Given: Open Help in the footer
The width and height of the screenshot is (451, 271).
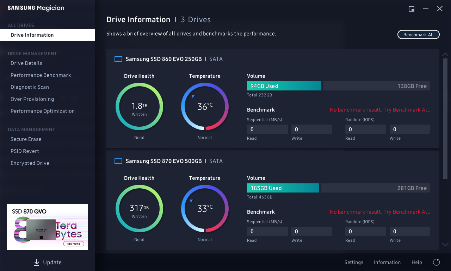Looking at the screenshot, I should click(x=417, y=262).
